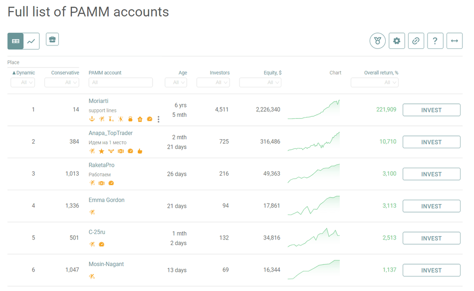The image size is (474, 291).
Task: Click the thumbs-up badge under Anapa_TopTrader
Action: pos(140,151)
